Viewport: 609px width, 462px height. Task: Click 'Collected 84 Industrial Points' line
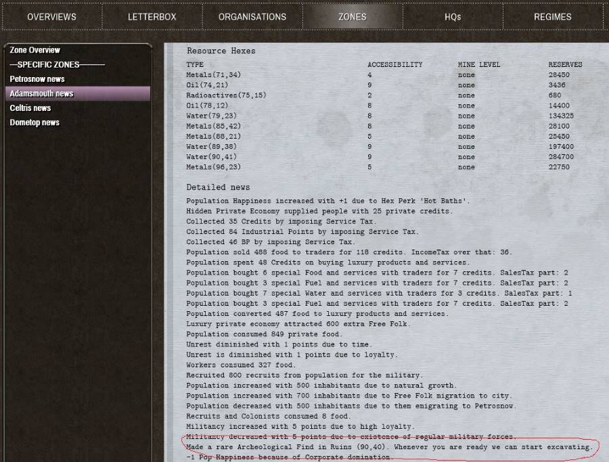point(302,232)
